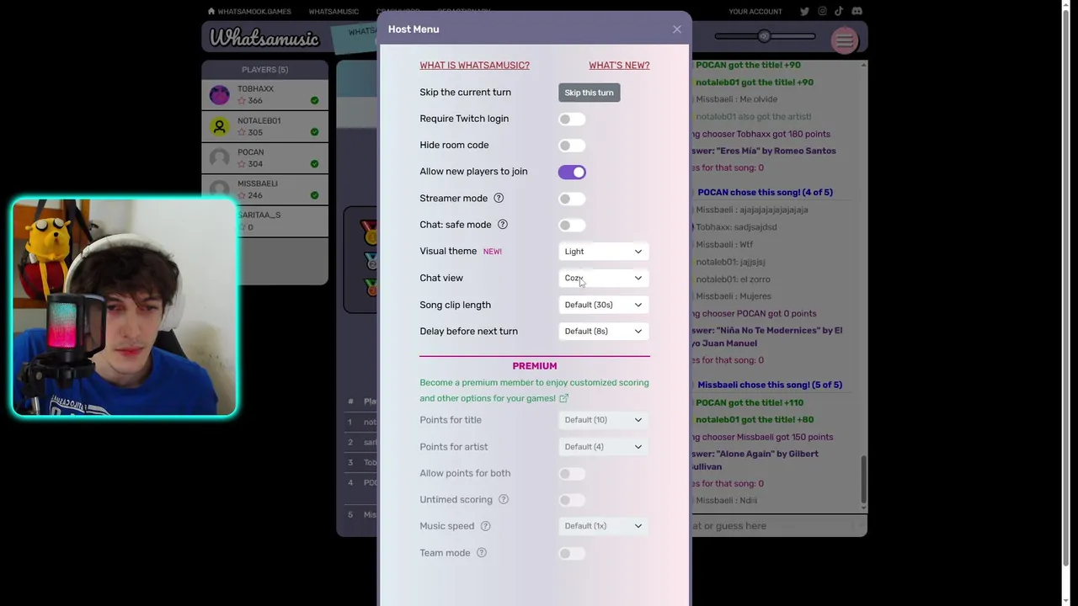Toggle Team mode switch

(572, 553)
